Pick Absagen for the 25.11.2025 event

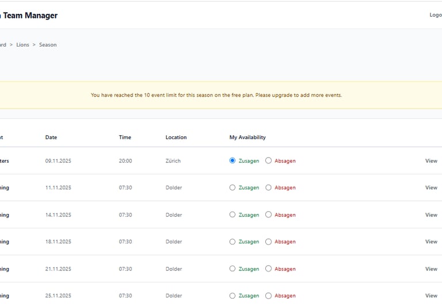tap(268, 296)
